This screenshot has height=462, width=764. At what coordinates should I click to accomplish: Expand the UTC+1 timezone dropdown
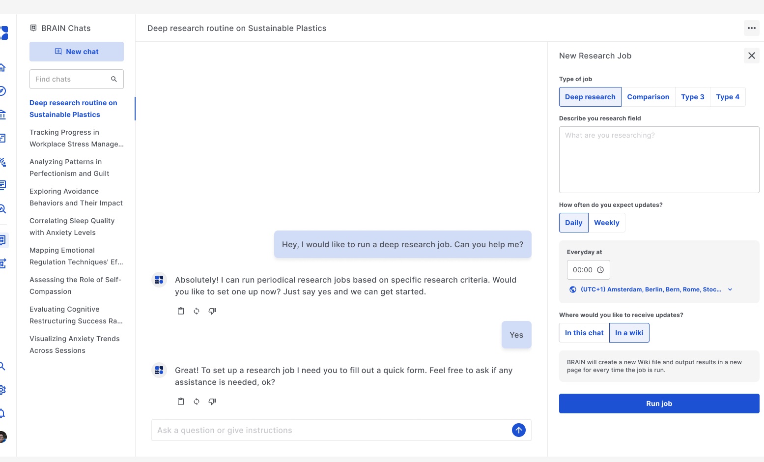pyautogui.click(x=651, y=289)
